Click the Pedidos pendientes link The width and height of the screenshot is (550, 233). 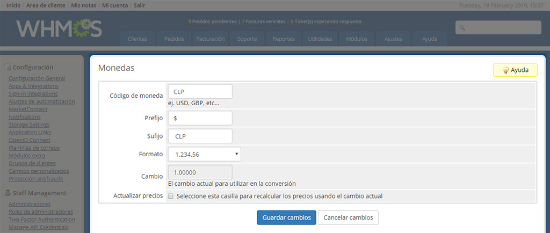[212, 21]
